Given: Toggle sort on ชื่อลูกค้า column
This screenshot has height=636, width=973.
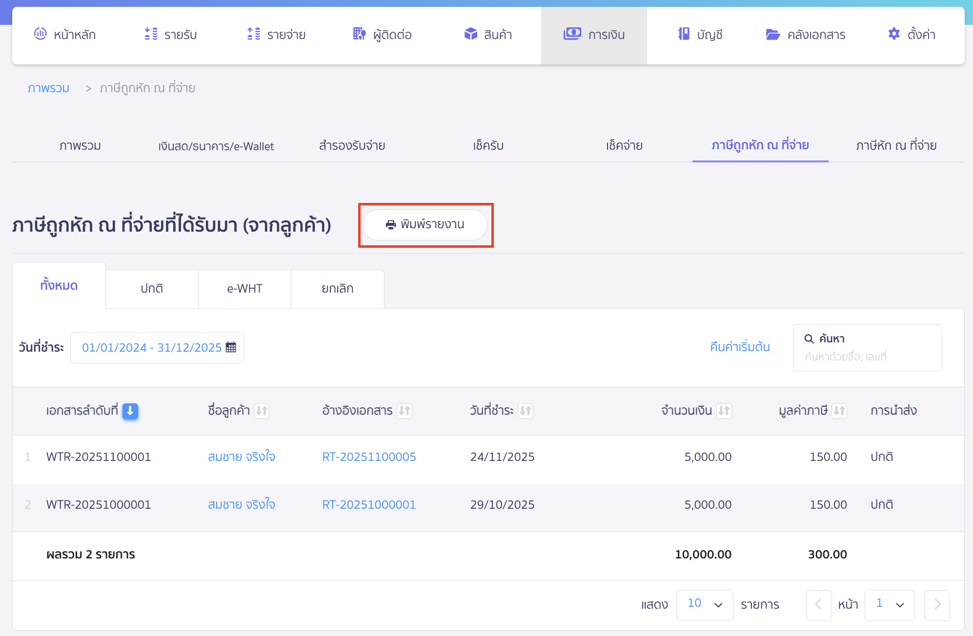Looking at the screenshot, I should pyautogui.click(x=262, y=411).
